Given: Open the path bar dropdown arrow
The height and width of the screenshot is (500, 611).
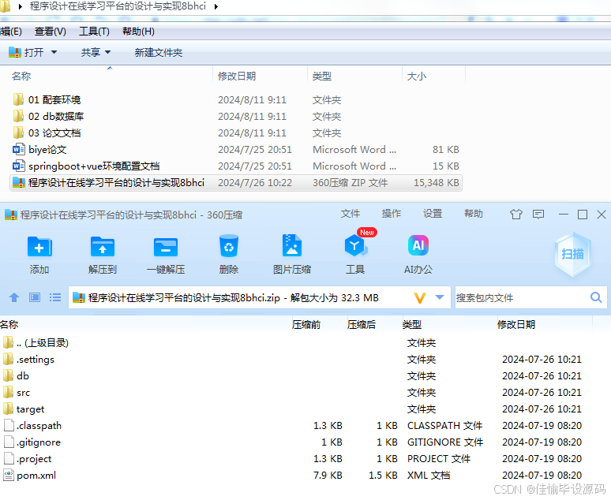Looking at the screenshot, I should point(440,297).
